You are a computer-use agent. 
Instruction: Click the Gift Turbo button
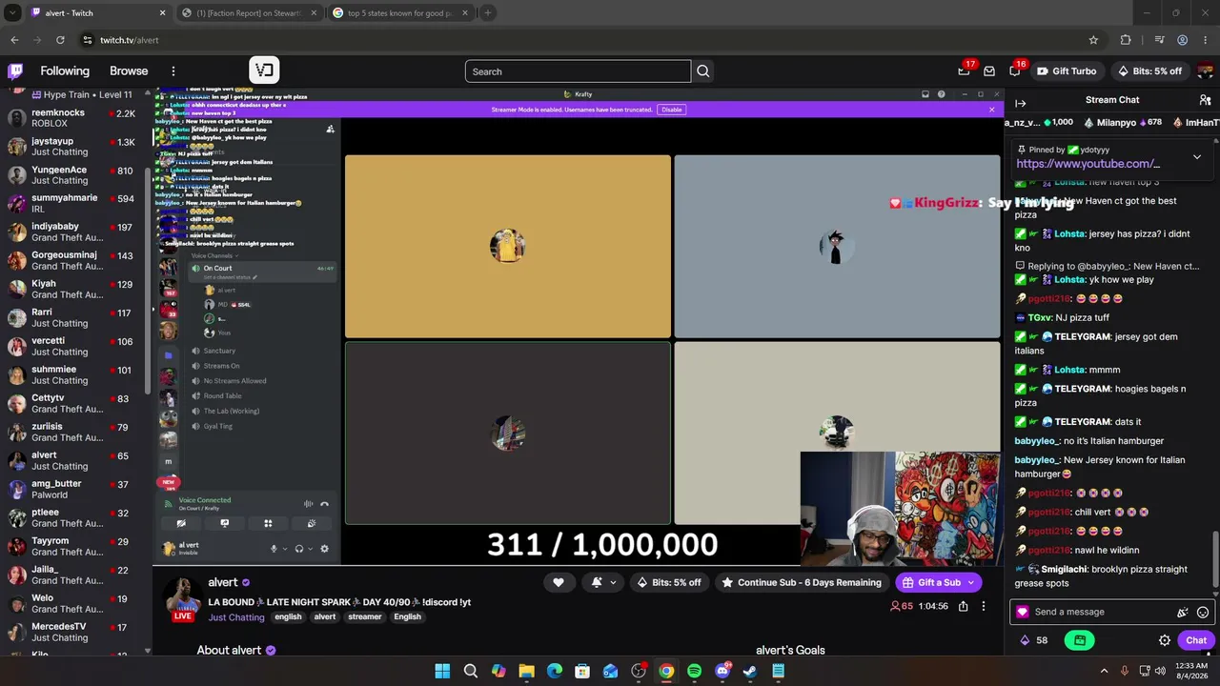click(x=1066, y=71)
